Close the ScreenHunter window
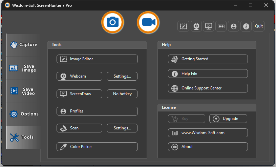276x167 pixels. click(x=266, y=5)
